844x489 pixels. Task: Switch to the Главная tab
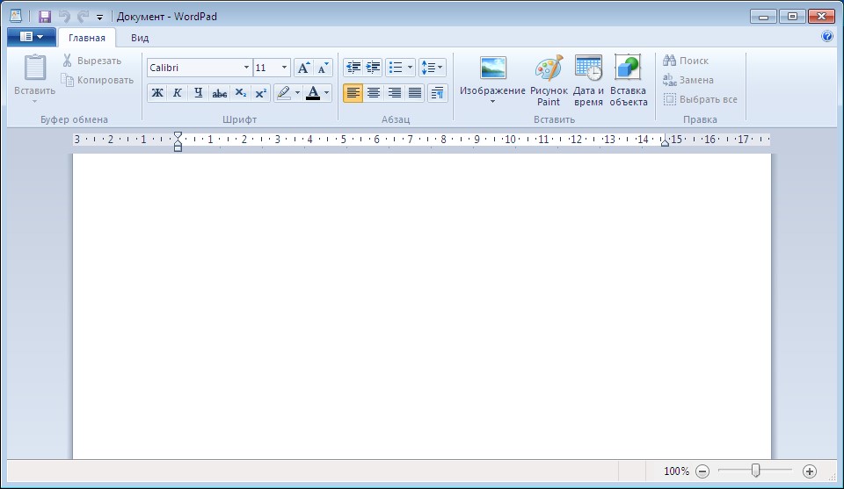coord(87,38)
